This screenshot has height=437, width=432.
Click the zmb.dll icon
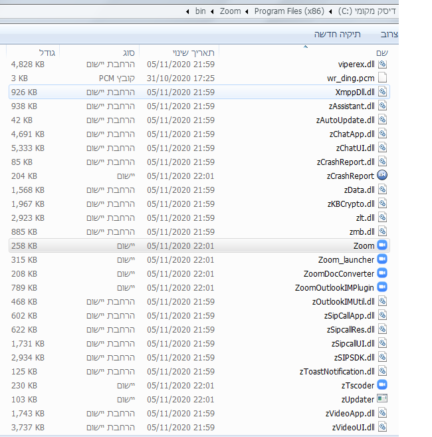pos(382,231)
